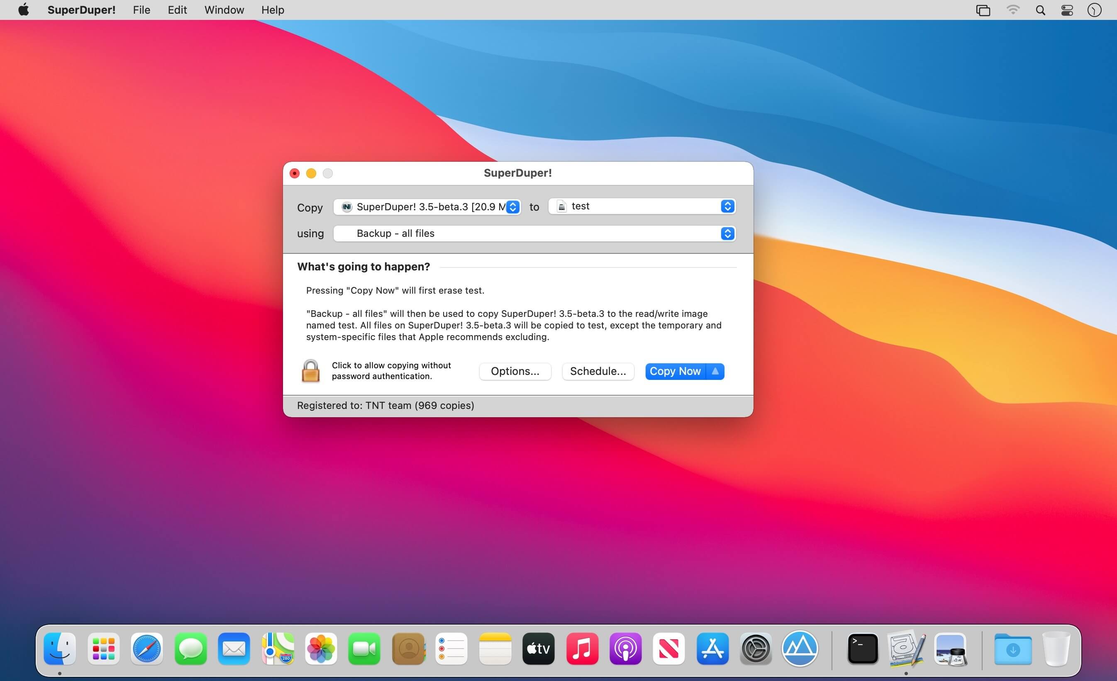
Task: Click the Copy Now arrow disclosure
Action: [715, 371]
